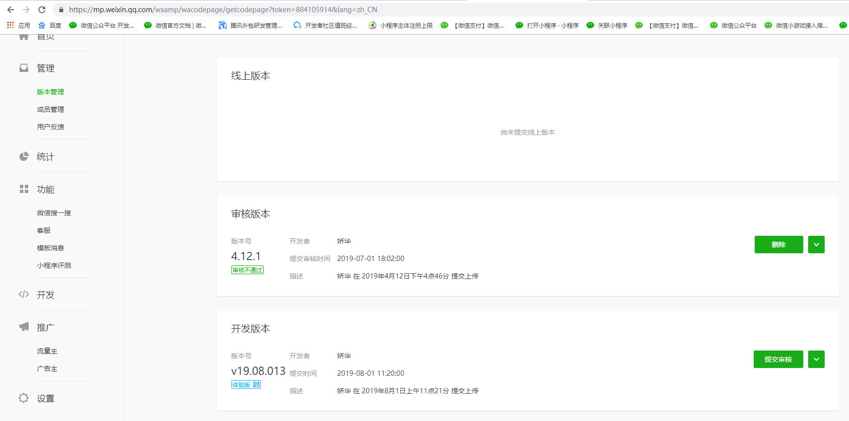Click the 审核不通过 status badge
The width and height of the screenshot is (849, 421).
pos(248,270)
